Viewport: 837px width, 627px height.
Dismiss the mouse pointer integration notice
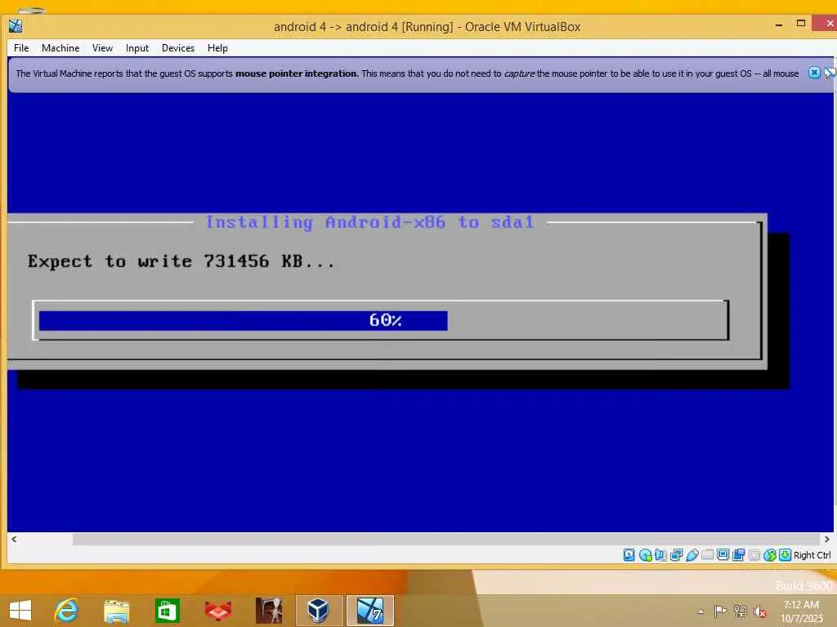[814, 73]
